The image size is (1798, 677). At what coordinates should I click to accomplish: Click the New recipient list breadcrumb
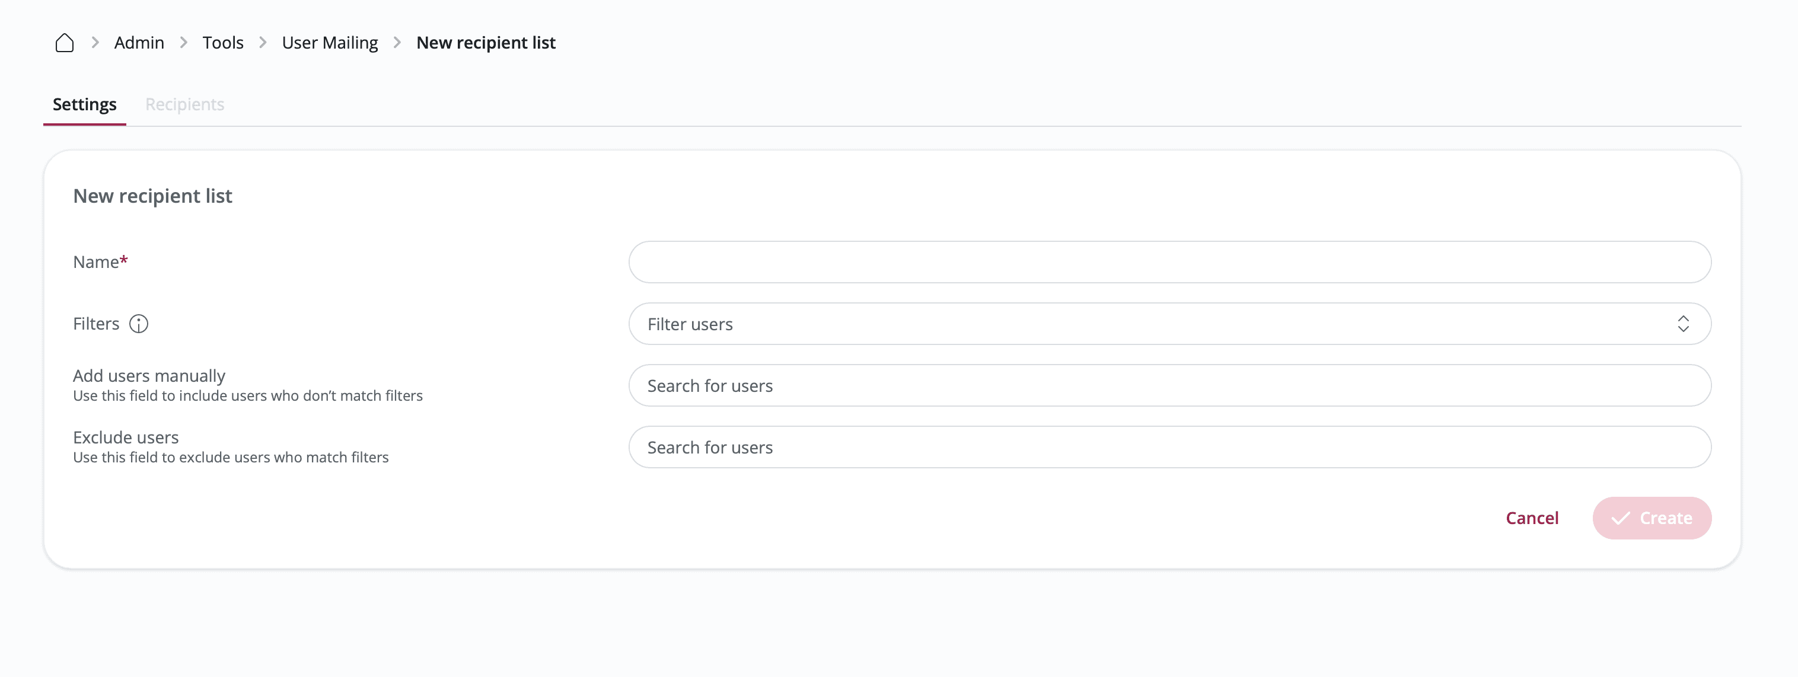(486, 43)
